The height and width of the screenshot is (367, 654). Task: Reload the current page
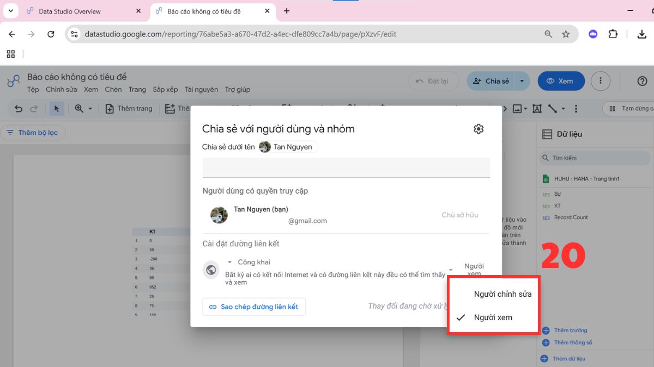[x=51, y=34]
